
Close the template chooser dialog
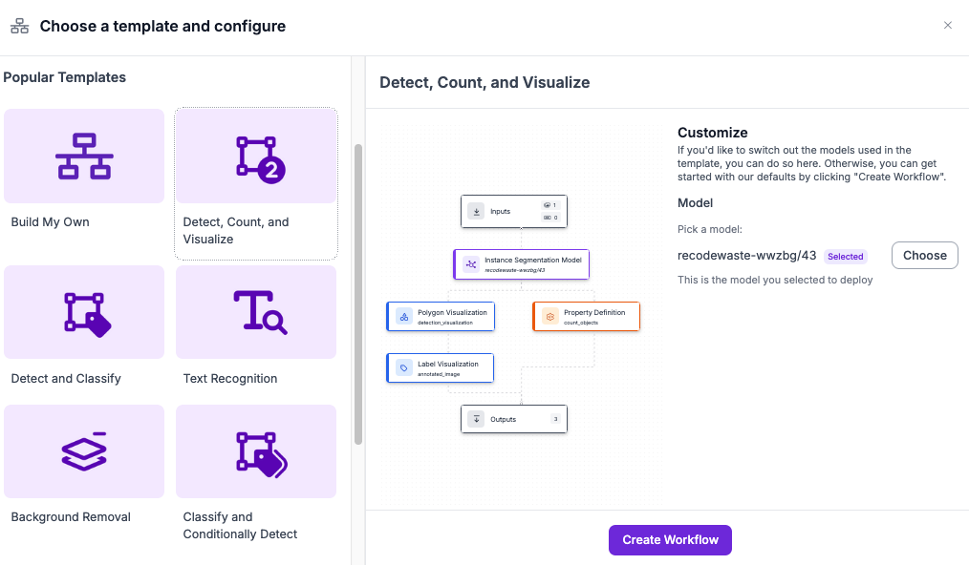click(x=948, y=26)
